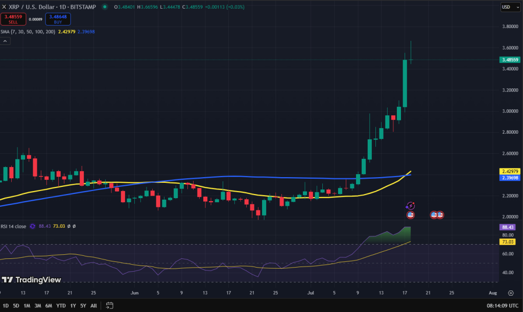Click the purple 88.43 RSI axis label

(x=508, y=227)
